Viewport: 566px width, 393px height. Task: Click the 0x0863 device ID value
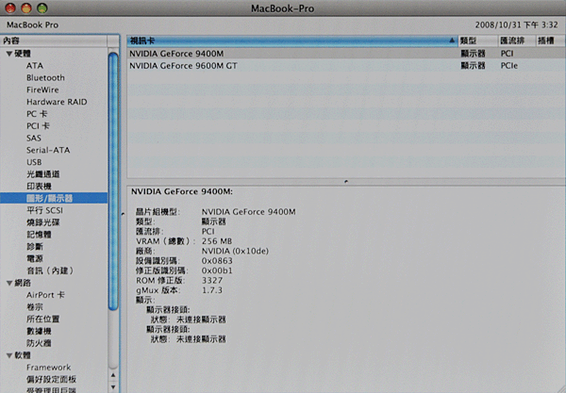pyautogui.click(x=217, y=261)
